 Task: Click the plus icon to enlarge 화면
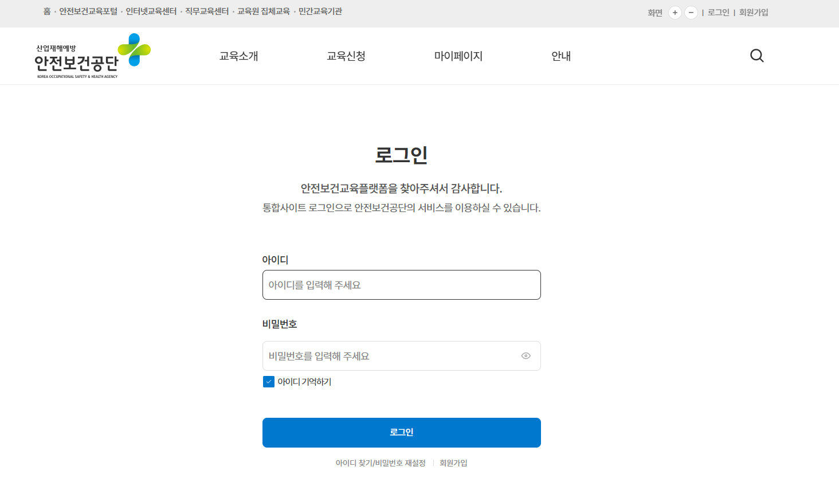(x=675, y=12)
